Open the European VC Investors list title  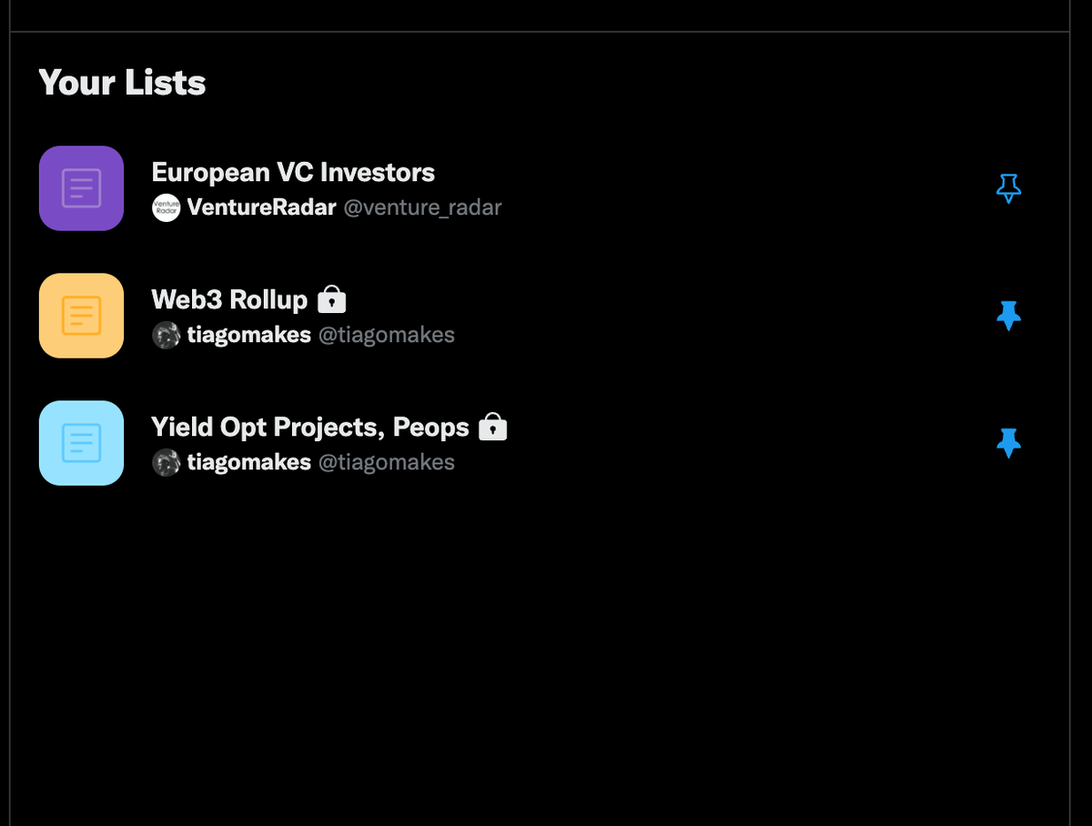tap(293, 172)
